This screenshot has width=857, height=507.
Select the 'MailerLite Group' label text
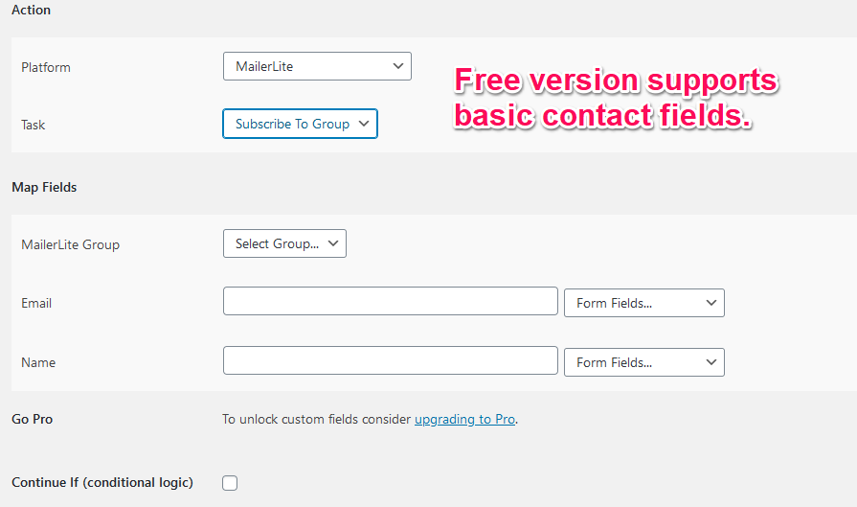click(x=70, y=244)
